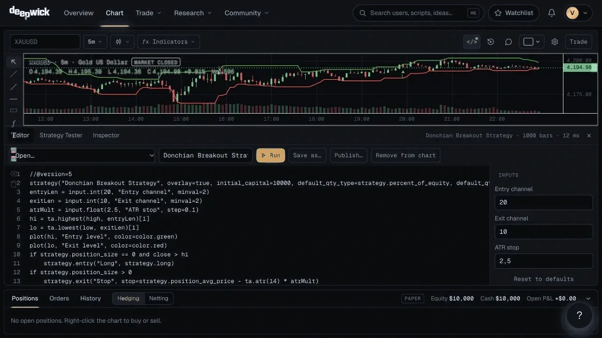Expand the fx Indicators dropdown

pos(169,42)
